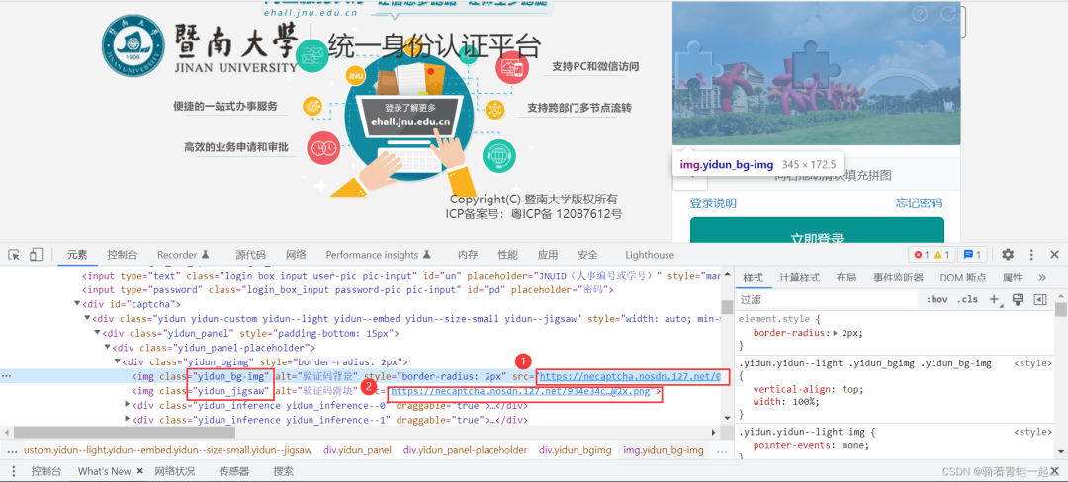Image resolution: width=1068 pixels, height=482 pixels.
Task: Click the 忘记密码 link
Action: point(919,203)
